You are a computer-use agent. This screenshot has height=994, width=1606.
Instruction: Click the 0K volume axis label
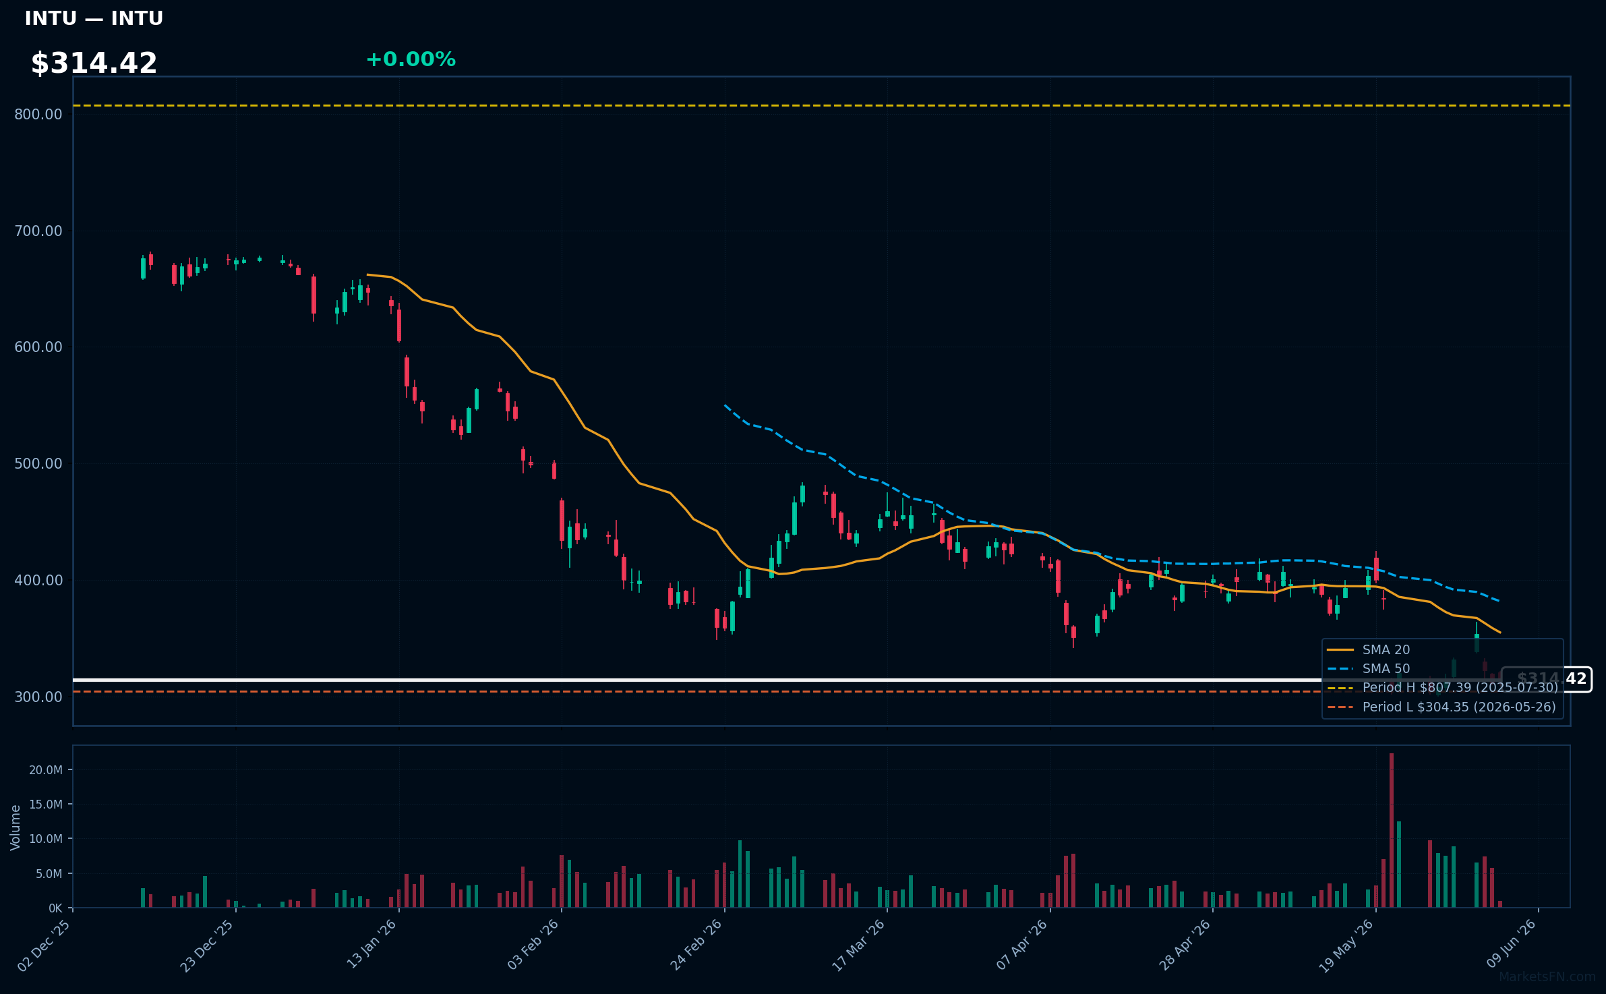pyautogui.click(x=55, y=908)
